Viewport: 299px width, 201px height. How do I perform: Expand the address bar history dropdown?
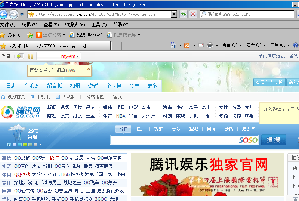[x=174, y=14]
